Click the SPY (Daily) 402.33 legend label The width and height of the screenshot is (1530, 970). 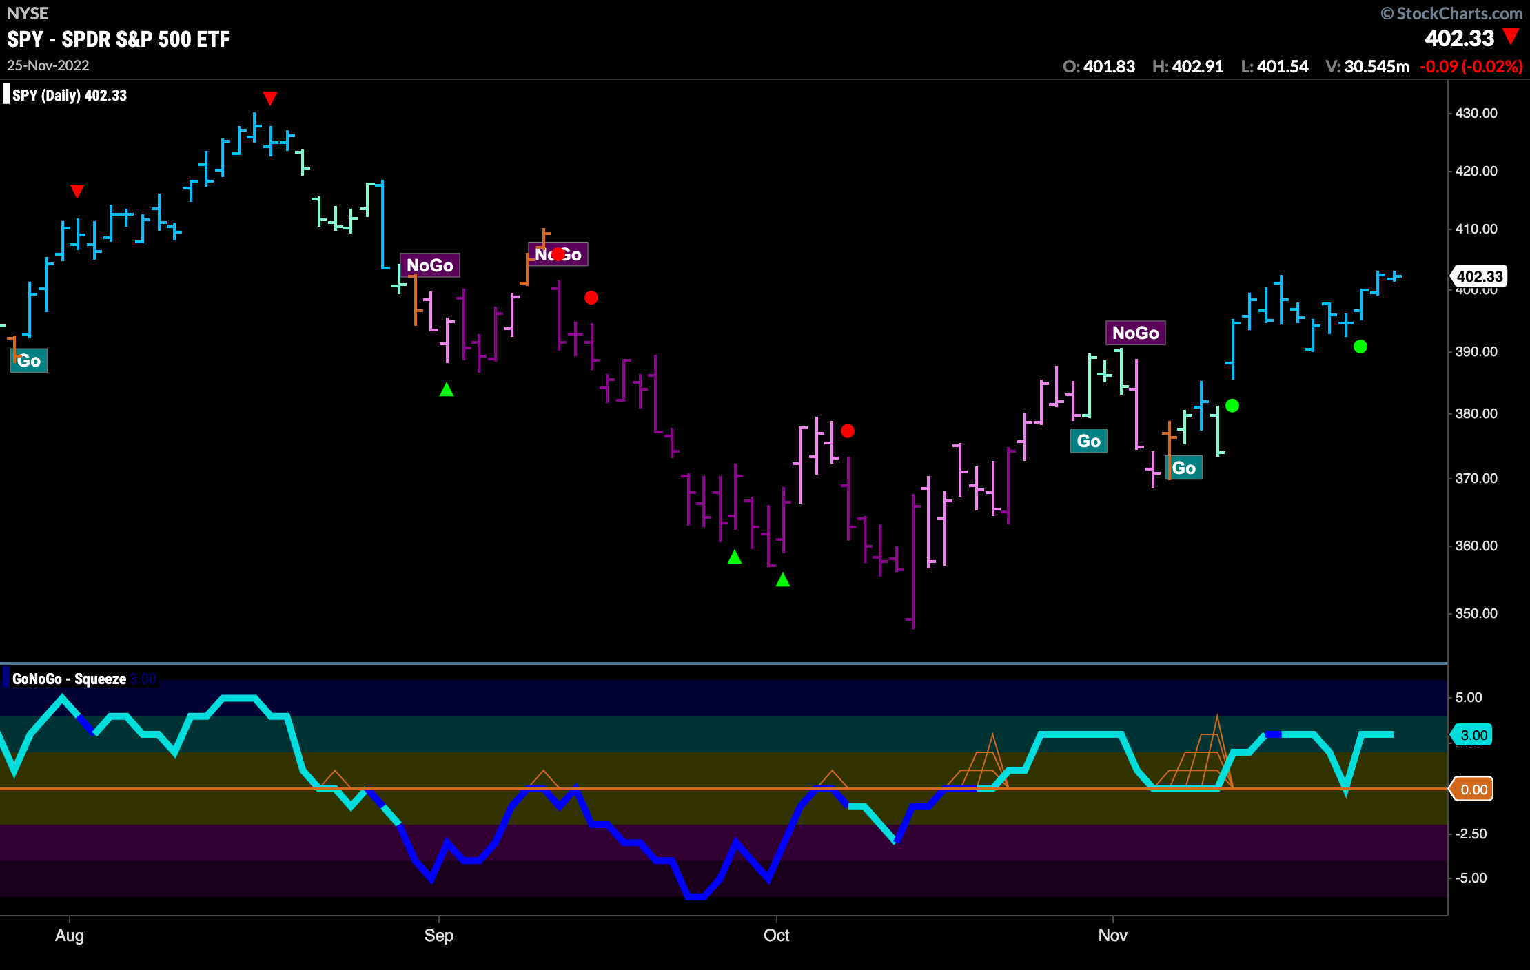tap(70, 95)
